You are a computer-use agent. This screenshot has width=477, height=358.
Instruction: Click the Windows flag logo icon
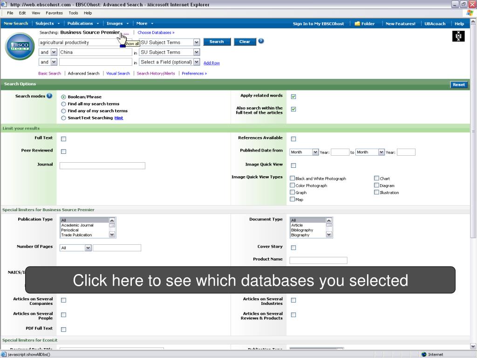click(470, 13)
